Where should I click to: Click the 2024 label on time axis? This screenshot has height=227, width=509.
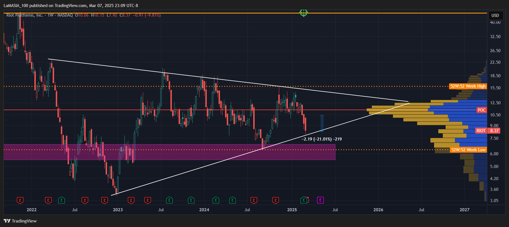[204, 210]
